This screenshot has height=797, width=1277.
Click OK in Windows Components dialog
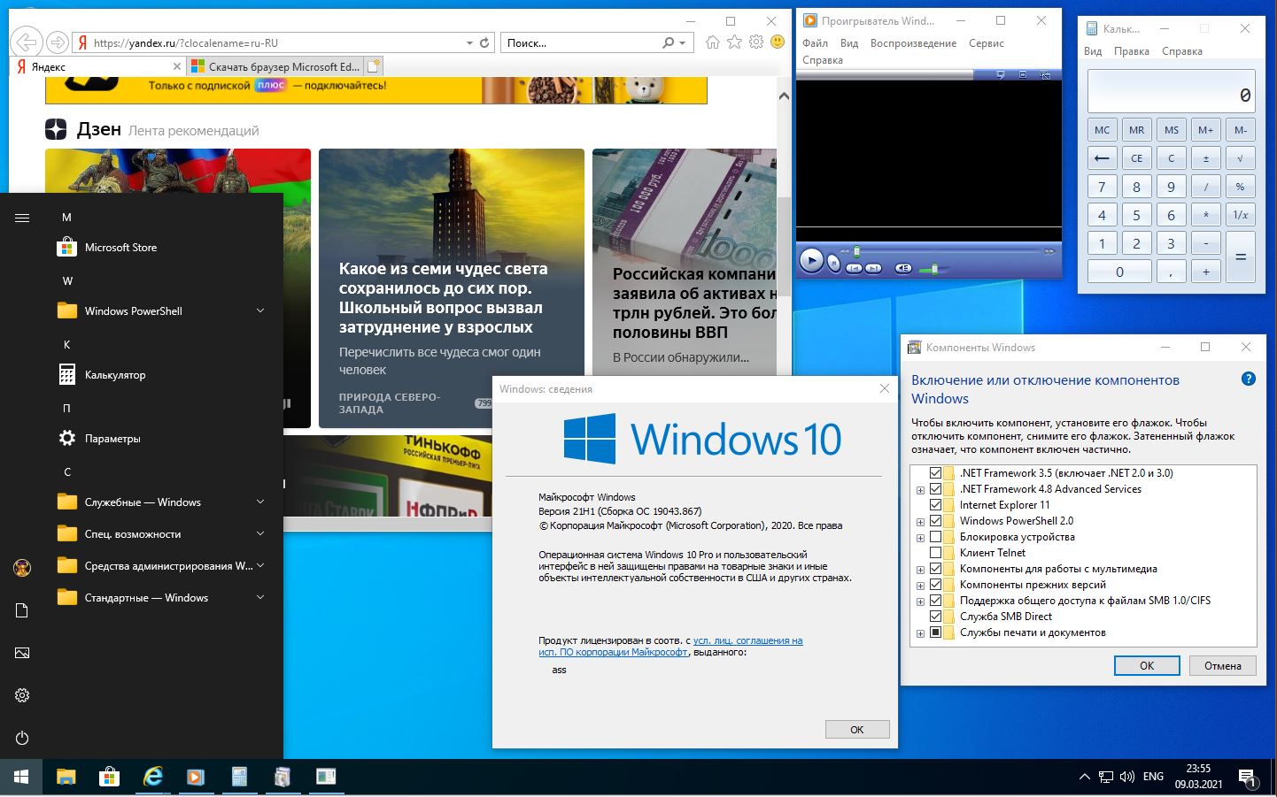point(1147,666)
